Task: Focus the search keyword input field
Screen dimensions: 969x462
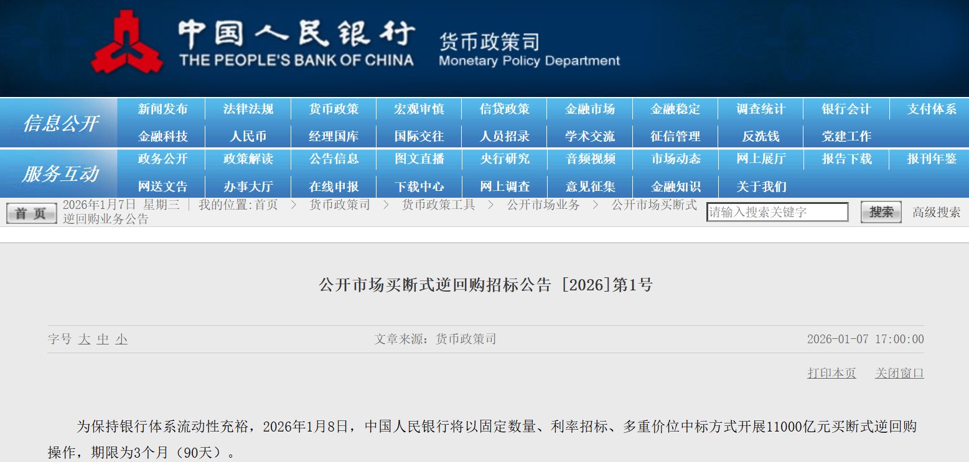Action: click(777, 212)
